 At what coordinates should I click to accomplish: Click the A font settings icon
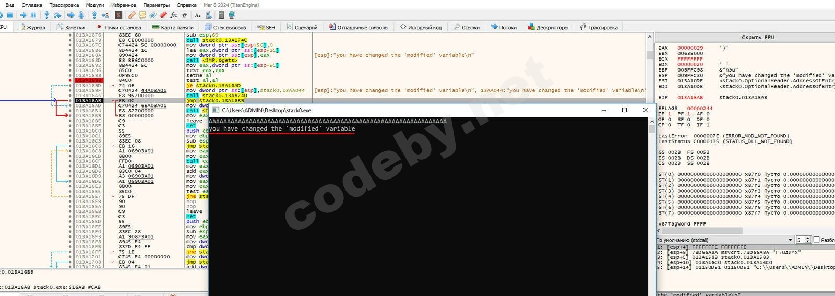tap(198, 15)
